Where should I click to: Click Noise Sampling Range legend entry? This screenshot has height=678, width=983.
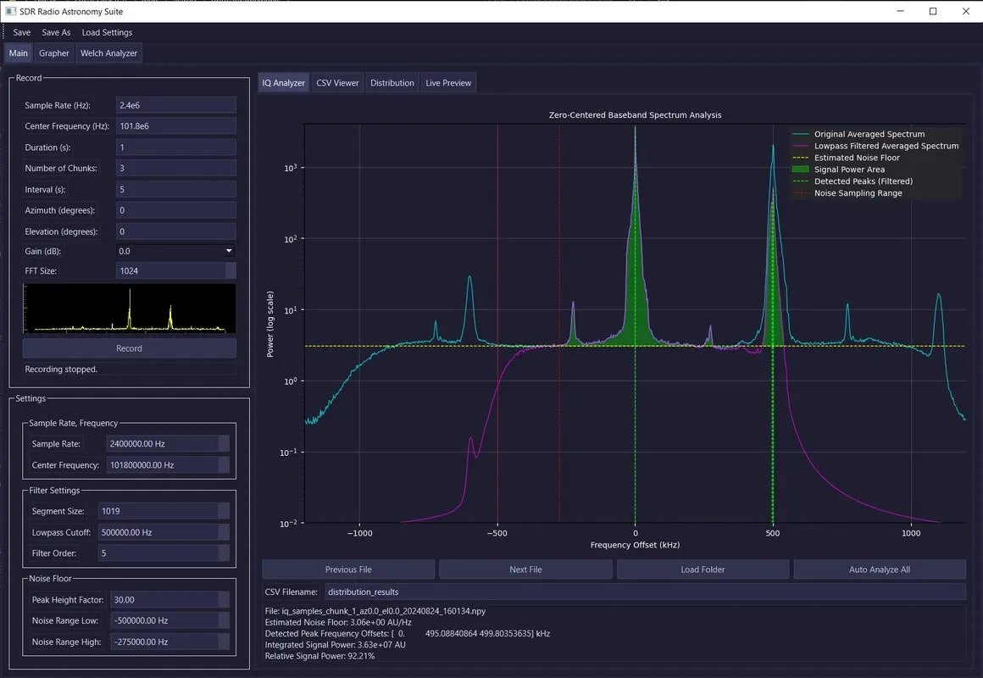[847, 193]
